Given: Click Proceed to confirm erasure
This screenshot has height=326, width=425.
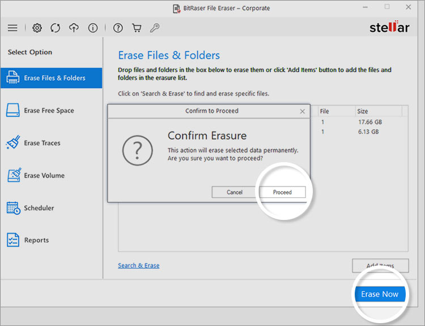Looking at the screenshot, I should [x=282, y=192].
